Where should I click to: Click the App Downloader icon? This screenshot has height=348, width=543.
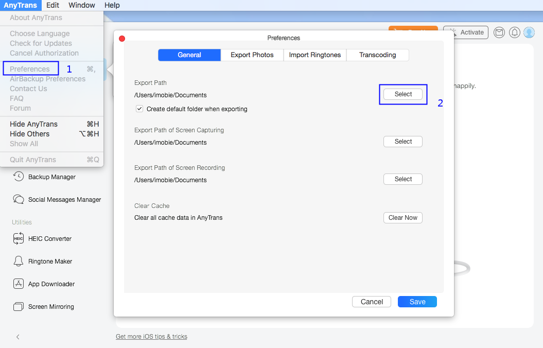(x=19, y=284)
